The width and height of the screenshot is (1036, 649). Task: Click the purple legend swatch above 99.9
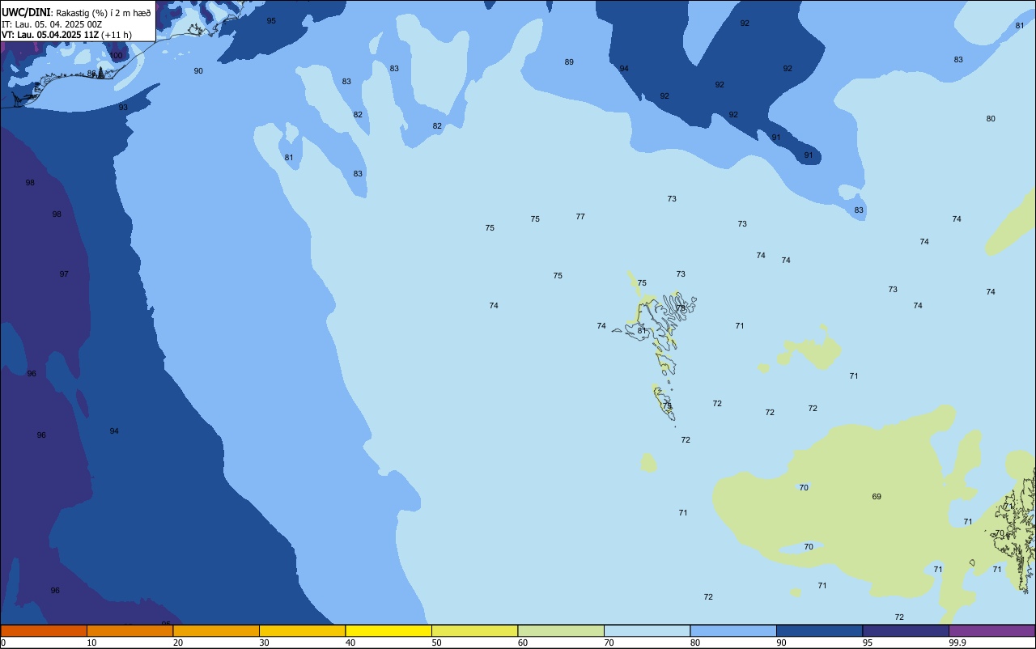[991, 630]
